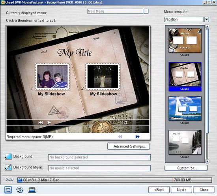Click template list scroll up arrow
The image size is (217, 196).
click(x=207, y=26)
